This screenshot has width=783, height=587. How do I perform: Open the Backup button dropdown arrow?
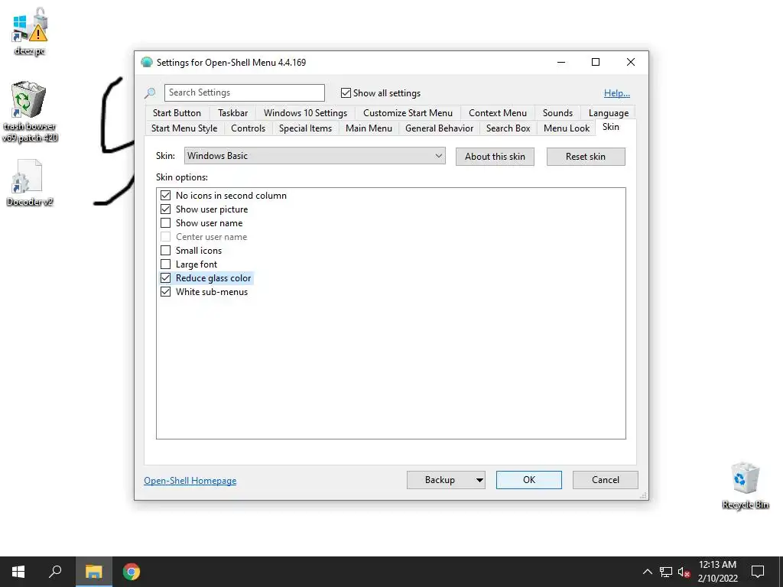coord(479,480)
